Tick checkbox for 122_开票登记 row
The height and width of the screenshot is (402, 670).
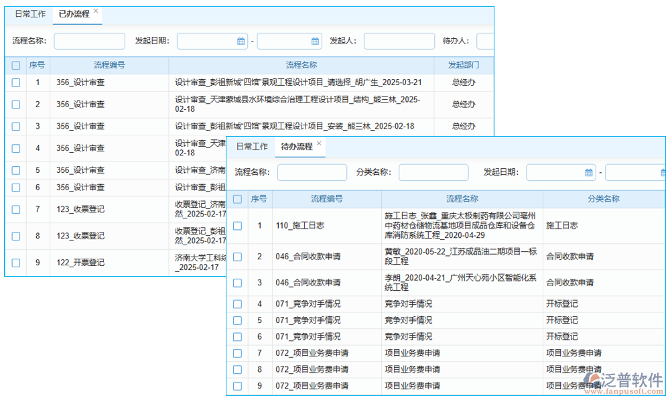coord(16,263)
